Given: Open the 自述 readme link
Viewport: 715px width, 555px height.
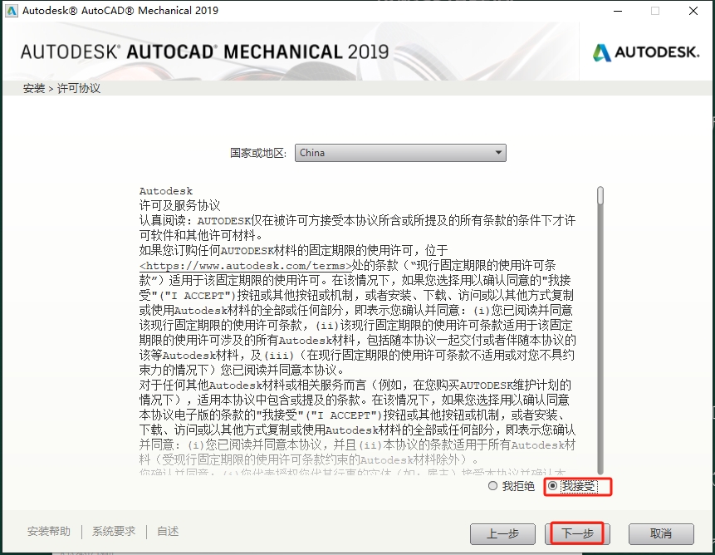Looking at the screenshot, I should point(168,532).
